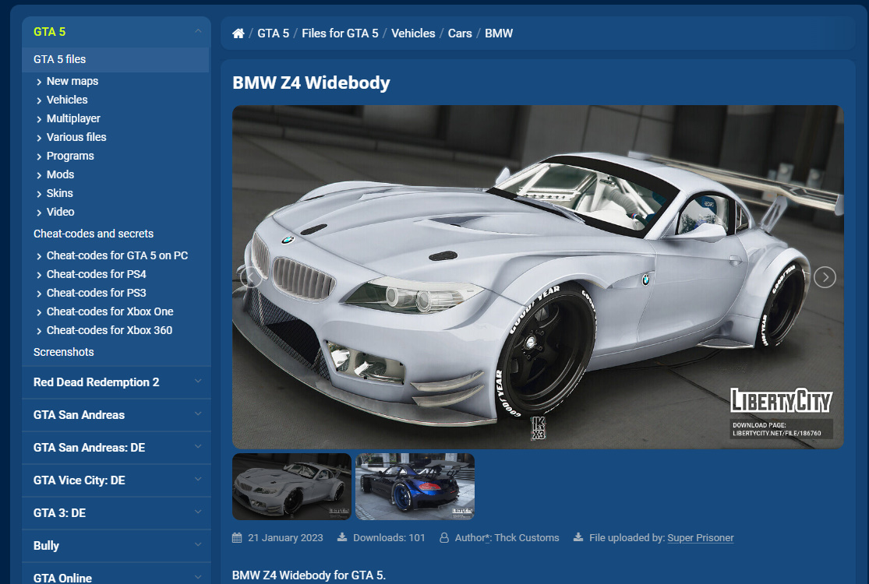
Task: Open uploader Super Prisoner profile
Action: point(701,537)
